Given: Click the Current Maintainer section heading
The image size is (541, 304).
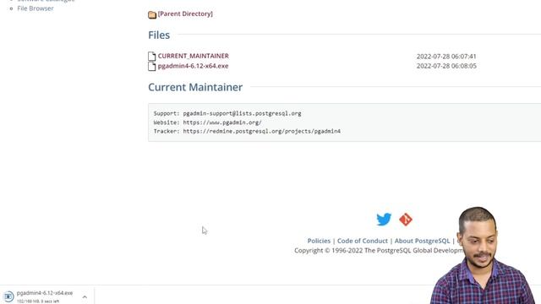Looking at the screenshot, I should click(195, 87).
